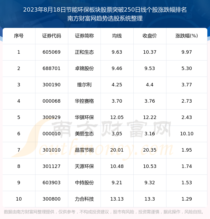Click the 1.95 change percentage cell
Viewport: 210px width, 219px height.
pos(187,150)
